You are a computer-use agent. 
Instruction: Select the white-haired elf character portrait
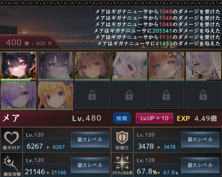[129, 66]
